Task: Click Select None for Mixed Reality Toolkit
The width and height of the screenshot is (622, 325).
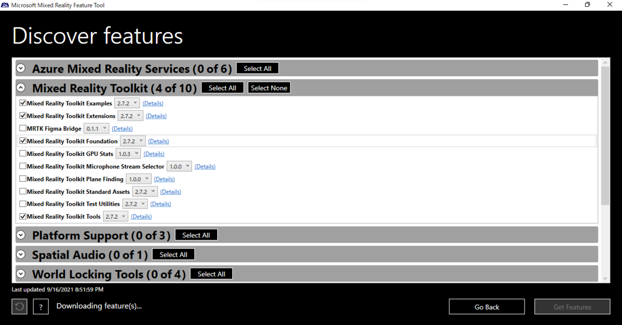Action: pyautogui.click(x=269, y=88)
